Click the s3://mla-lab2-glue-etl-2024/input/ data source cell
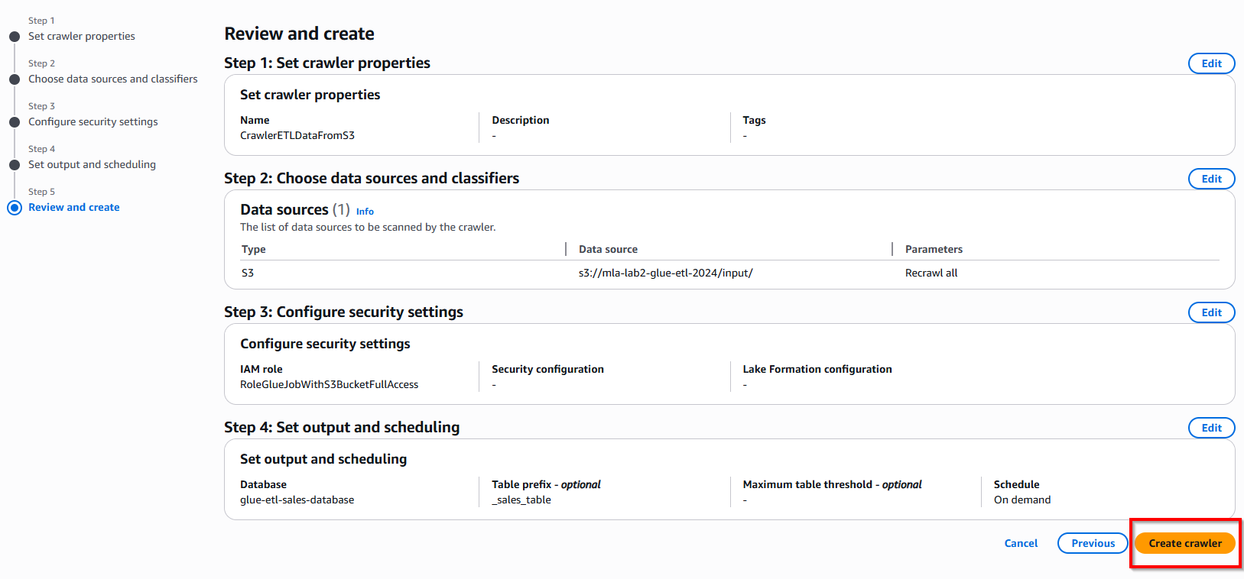The height and width of the screenshot is (579, 1244). (x=665, y=273)
